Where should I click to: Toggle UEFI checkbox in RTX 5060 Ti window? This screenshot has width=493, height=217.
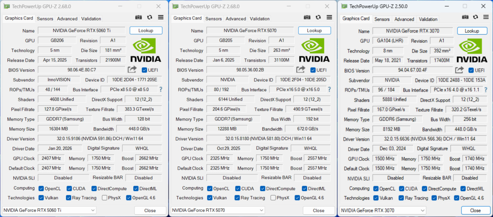tap(144, 70)
